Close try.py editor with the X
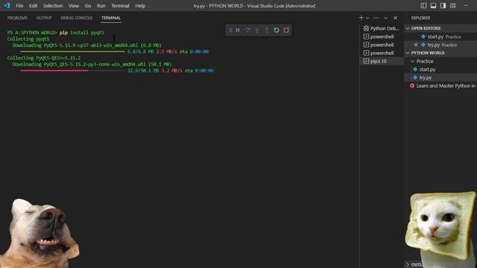 pos(416,45)
